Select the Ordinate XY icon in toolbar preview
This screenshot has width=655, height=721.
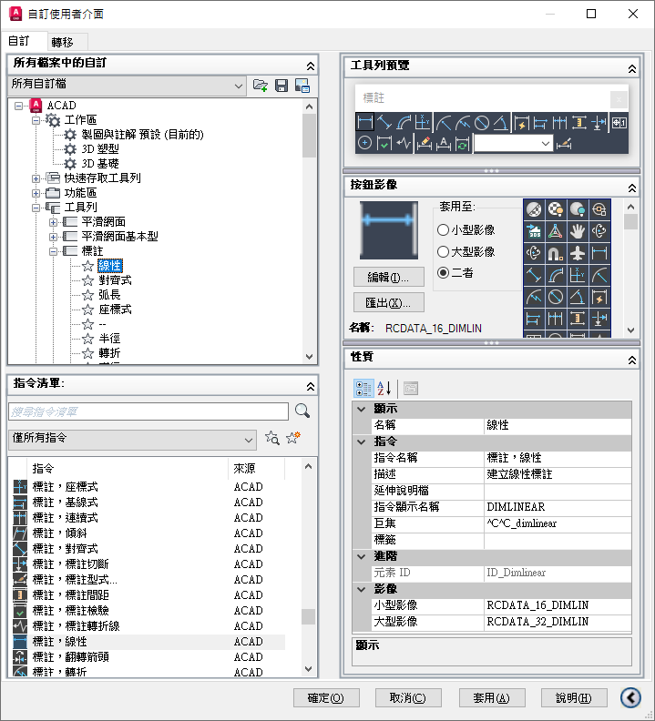[x=423, y=122]
